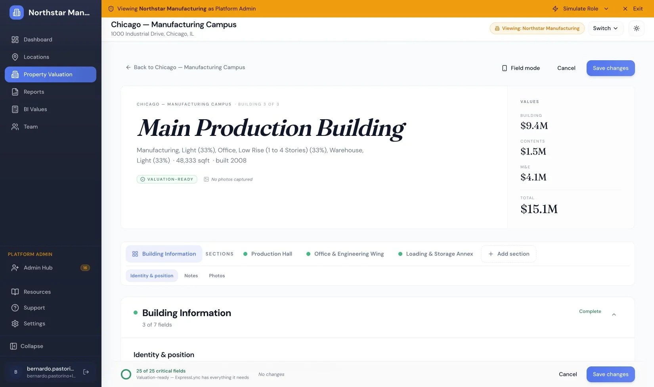
Task: Open the Switch organization dropdown
Action: (x=606, y=29)
